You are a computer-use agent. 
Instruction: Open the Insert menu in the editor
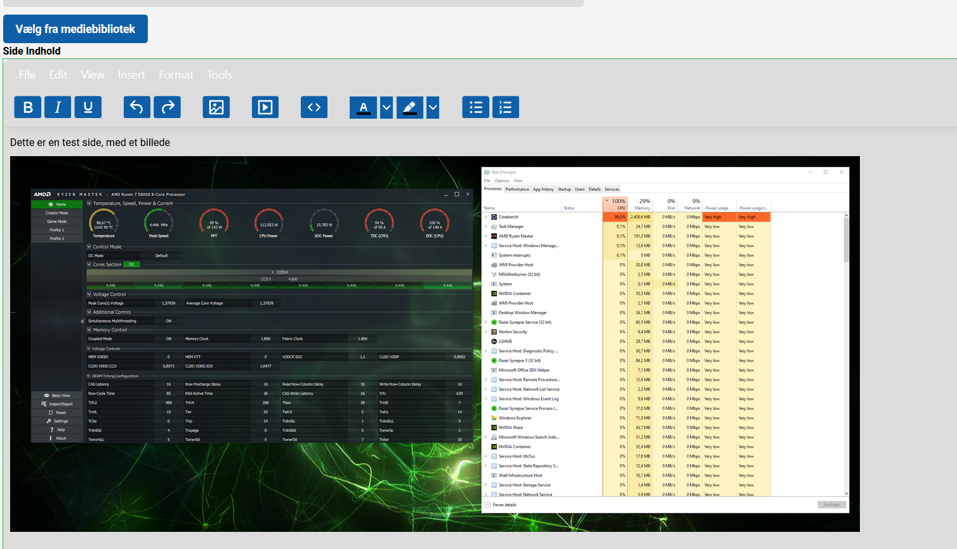131,75
